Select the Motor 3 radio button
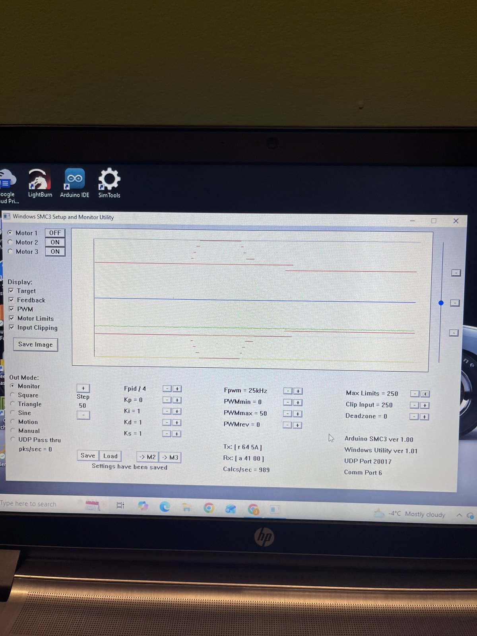Viewport: 477px width, 636px height. (10, 251)
